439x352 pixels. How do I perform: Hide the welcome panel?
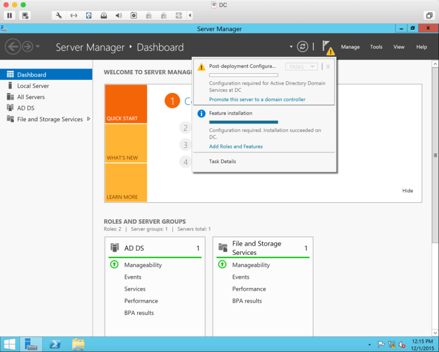[x=407, y=191]
